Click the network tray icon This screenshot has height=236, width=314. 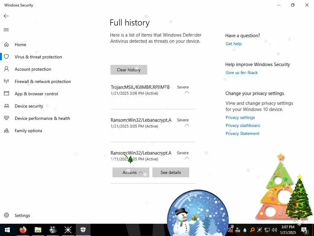(x=267, y=230)
